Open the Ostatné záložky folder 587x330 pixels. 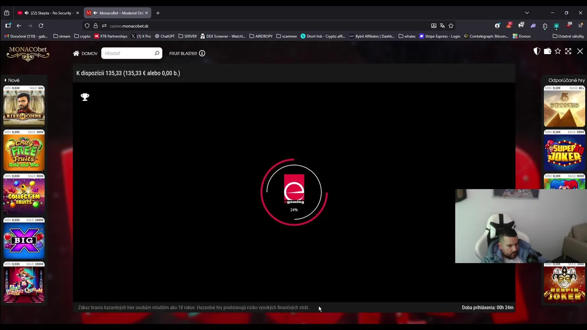pos(568,36)
